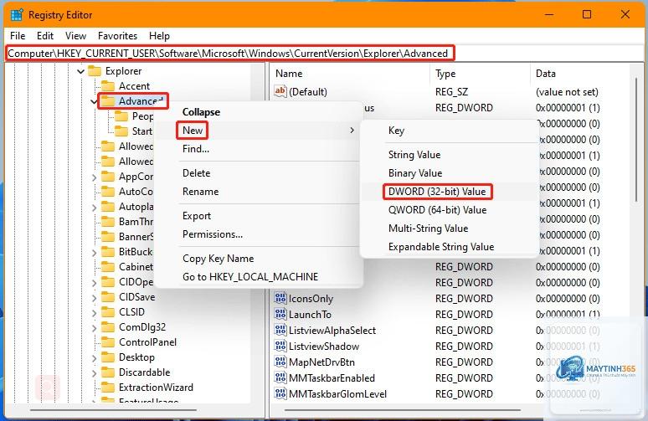648x421 pixels.
Task: Open the Help menu
Action: [159, 36]
